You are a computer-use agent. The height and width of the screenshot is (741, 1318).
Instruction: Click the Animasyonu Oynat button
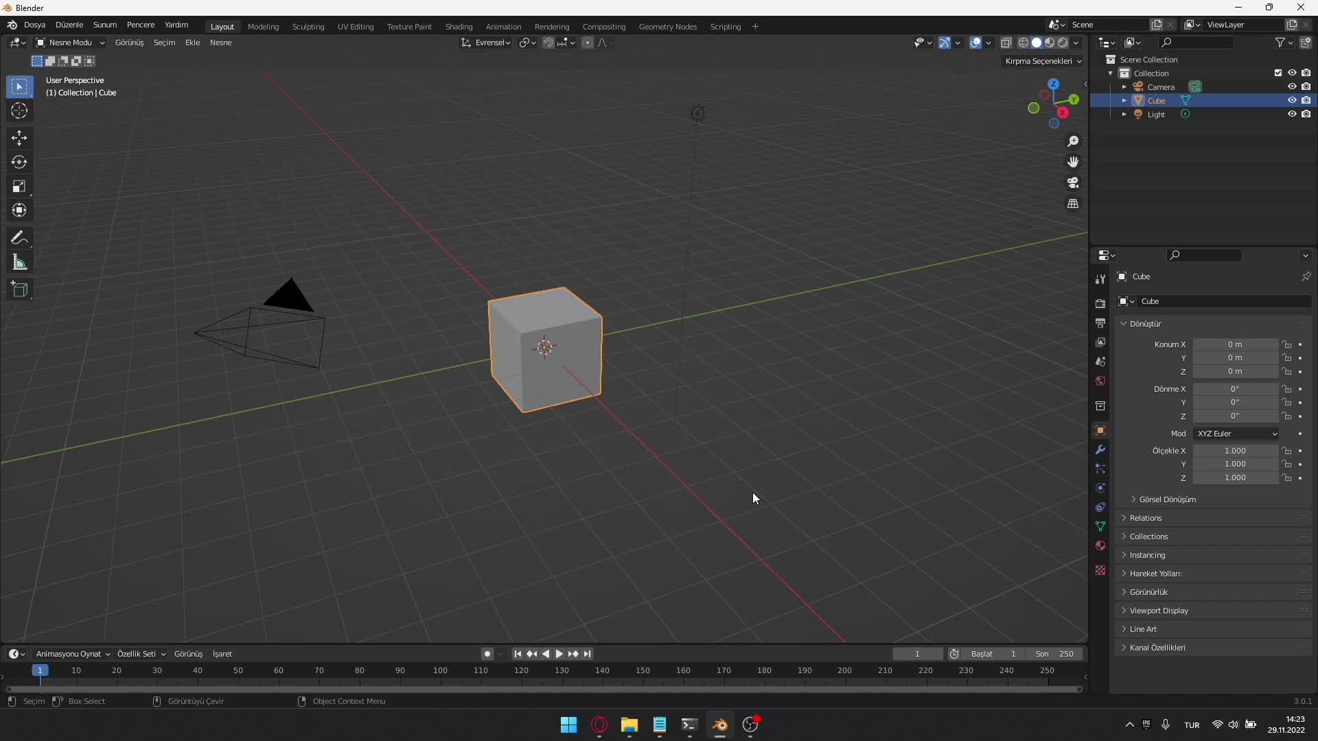pos(68,653)
